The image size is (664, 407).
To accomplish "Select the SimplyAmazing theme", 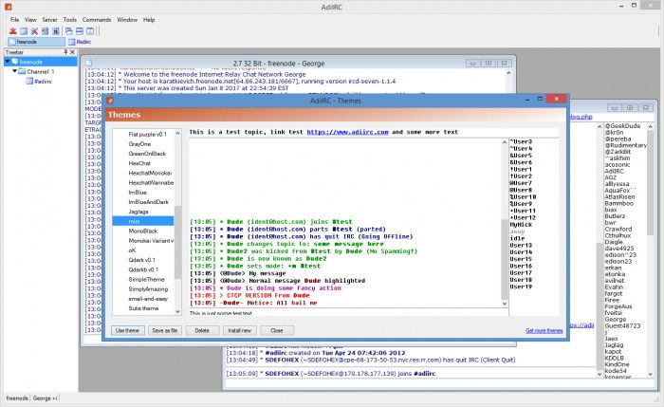I will point(148,289).
